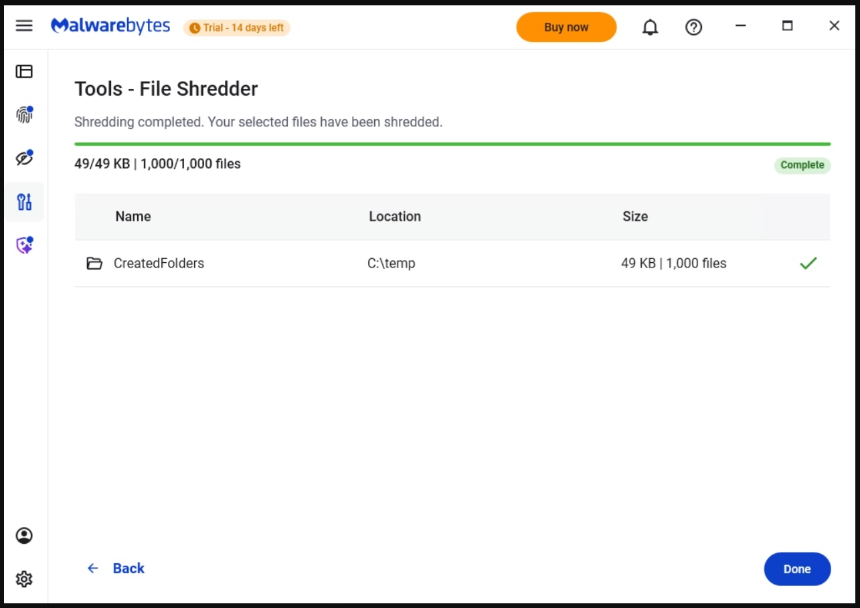Open the notifications bell
The image size is (860, 608).
tap(650, 27)
